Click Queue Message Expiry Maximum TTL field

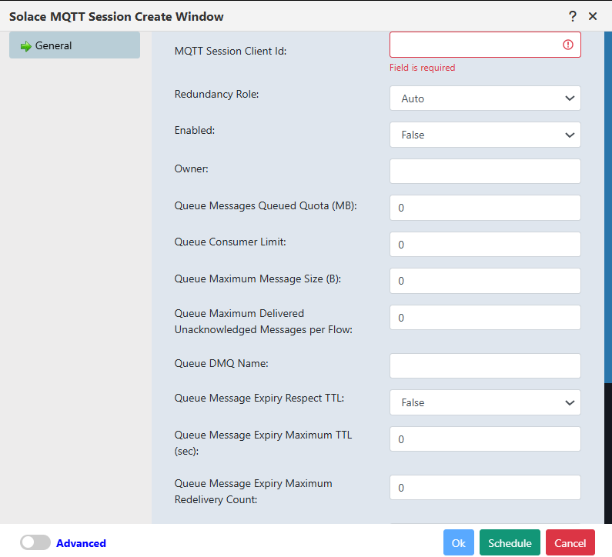485,439
